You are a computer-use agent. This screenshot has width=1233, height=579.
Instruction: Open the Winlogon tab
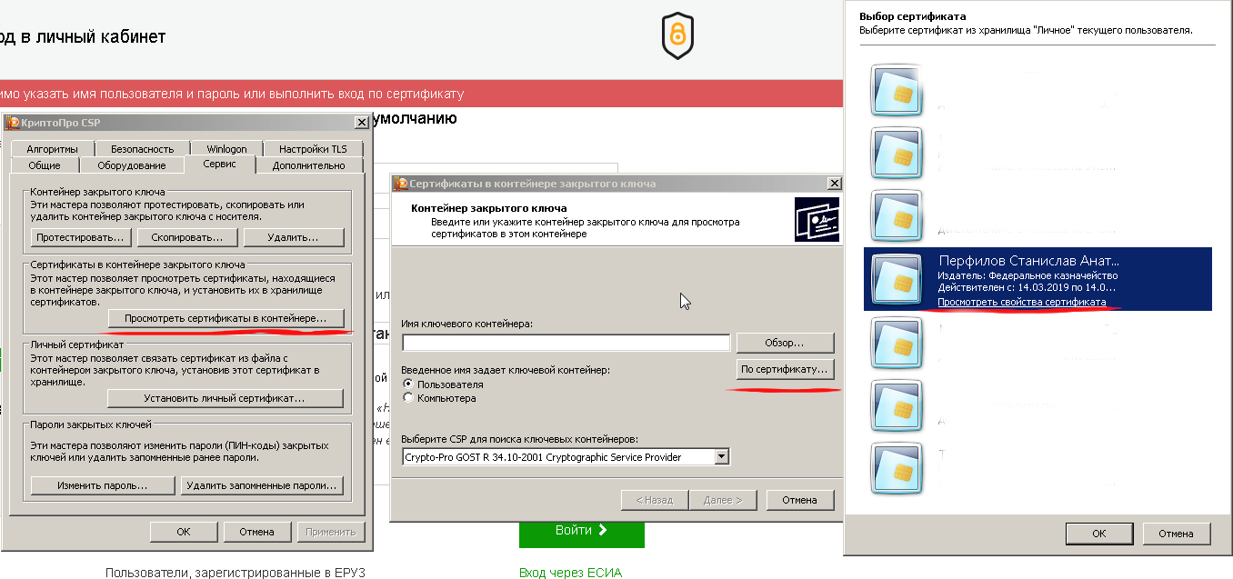226,149
